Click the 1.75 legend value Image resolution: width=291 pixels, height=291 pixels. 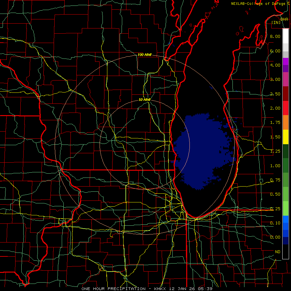[x=275, y=123]
